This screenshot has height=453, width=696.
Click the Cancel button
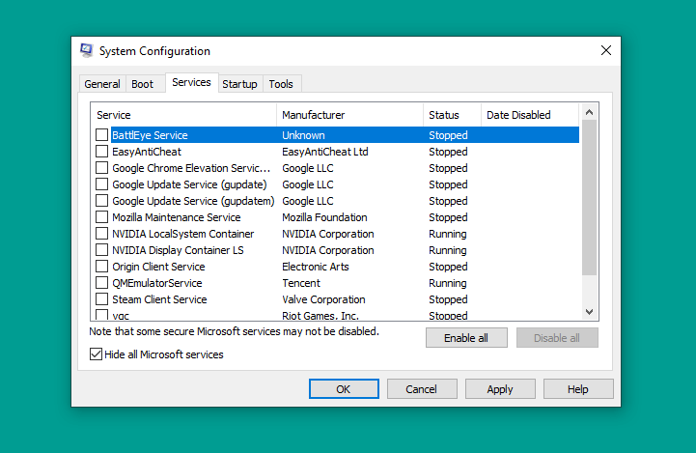click(422, 389)
